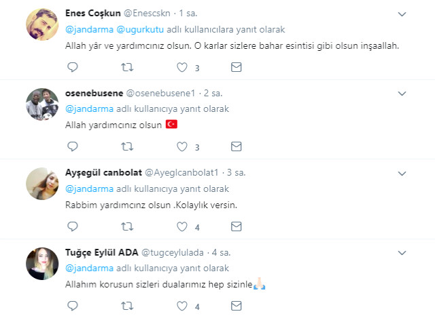The width and height of the screenshot is (435, 318).
Task: Retweet Enes Coşkun's tweet
Action: [126, 68]
